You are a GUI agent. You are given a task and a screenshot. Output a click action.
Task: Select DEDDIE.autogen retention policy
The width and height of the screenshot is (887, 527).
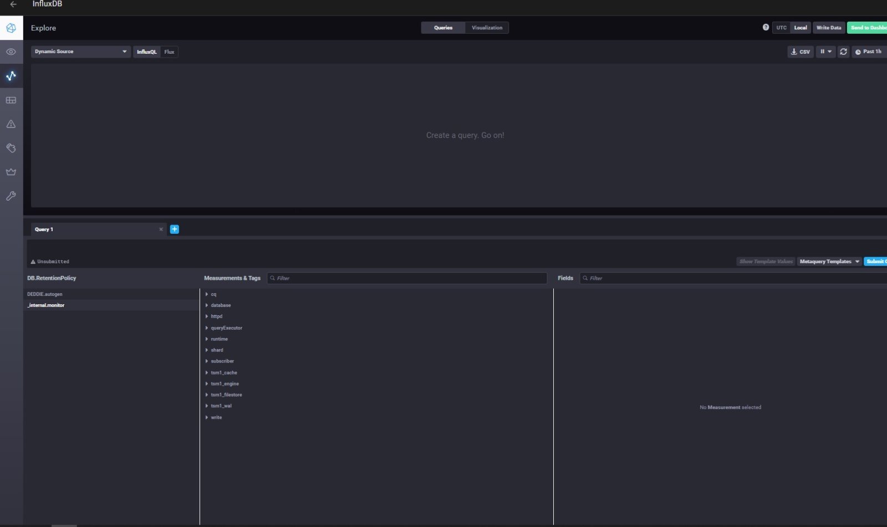[x=111, y=294]
